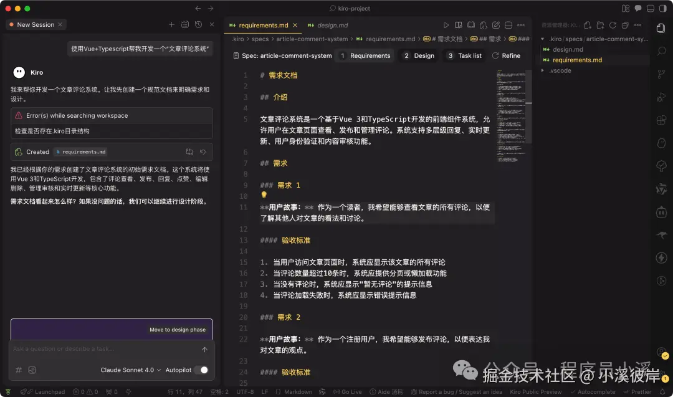Refresh the Explorer with the refresh icon
This screenshot has width=673, height=397.
[x=613, y=26]
